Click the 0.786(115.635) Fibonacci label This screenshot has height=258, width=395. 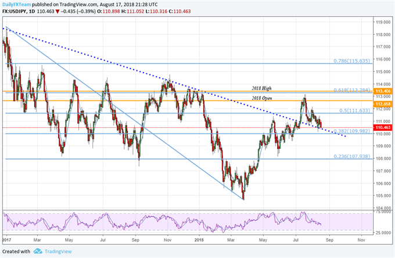[x=351, y=60]
